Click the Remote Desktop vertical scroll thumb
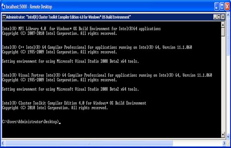 point(228,36)
